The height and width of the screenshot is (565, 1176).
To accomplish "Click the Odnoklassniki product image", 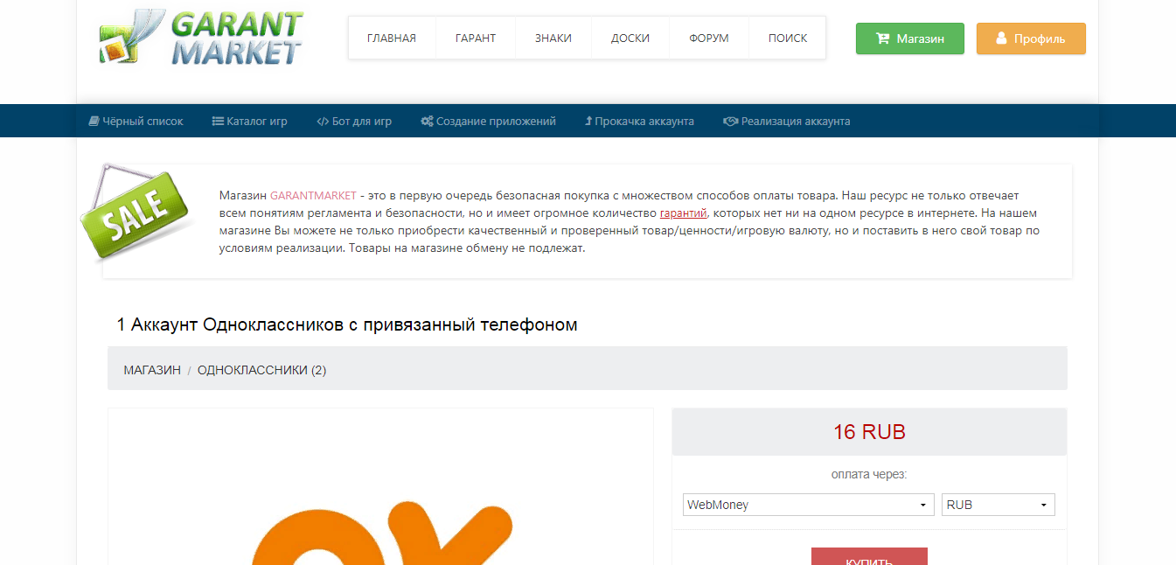I will [380, 486].
